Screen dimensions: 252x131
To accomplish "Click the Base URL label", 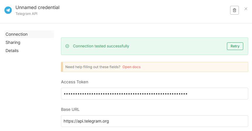I will click(x=70, y=109).
